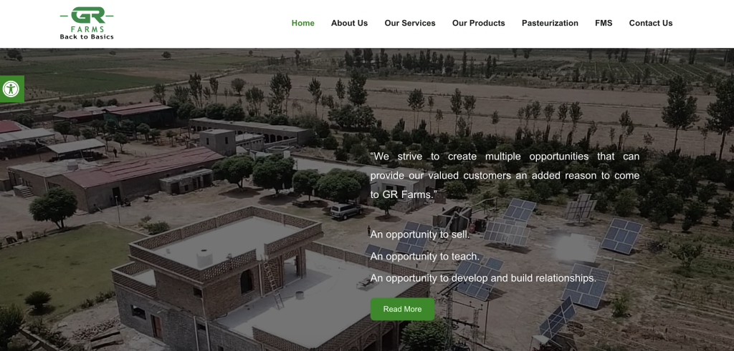Viewport: 734px width, 351px height.
Task: Click the "develop and build relationships" line
Action: [484, 278]
